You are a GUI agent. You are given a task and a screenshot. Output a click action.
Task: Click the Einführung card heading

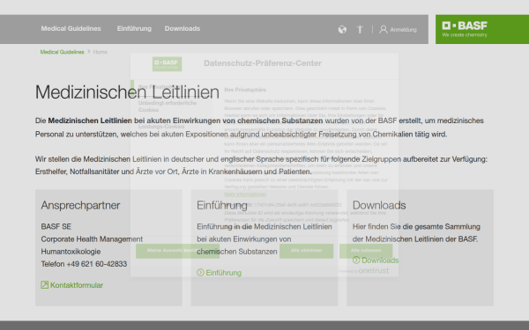(222, 205)
